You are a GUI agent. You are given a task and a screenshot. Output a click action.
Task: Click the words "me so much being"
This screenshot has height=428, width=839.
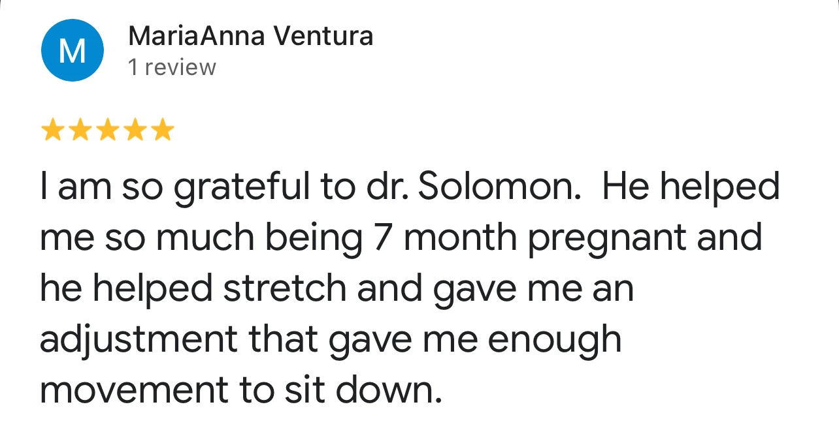[x=201, y=237]
